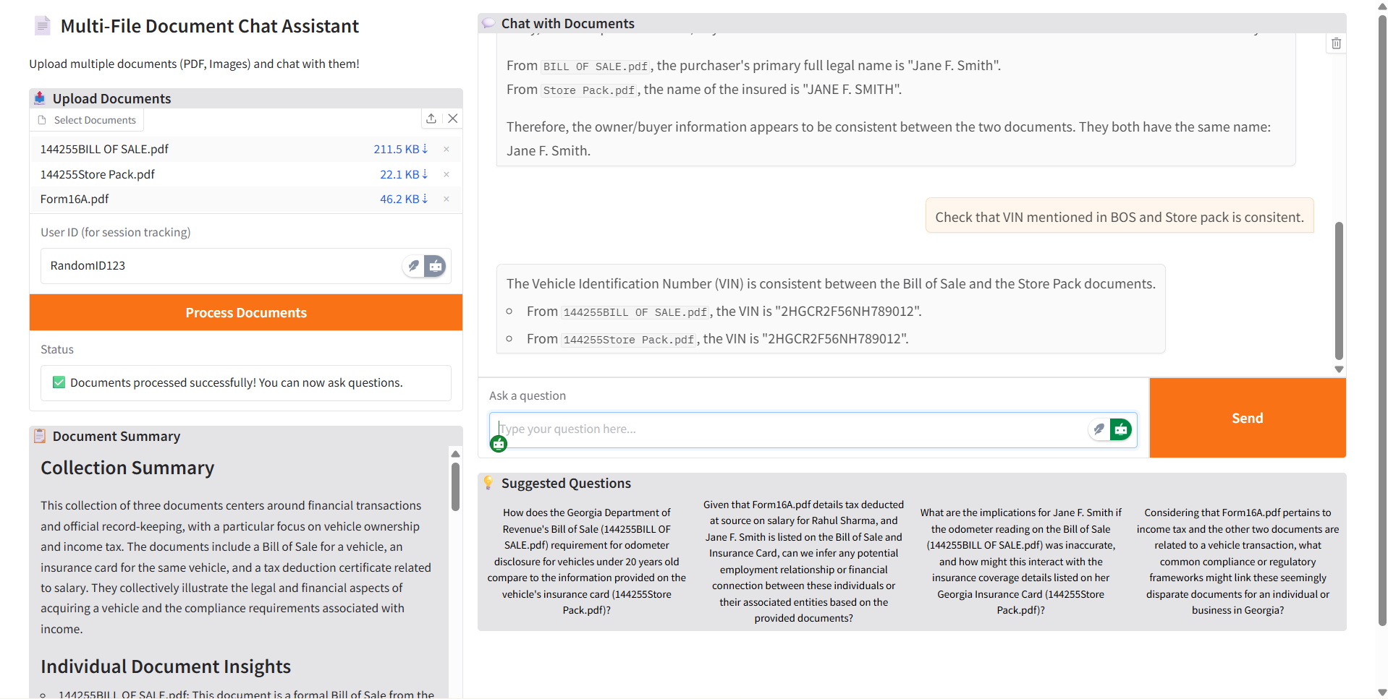Download Store Pack file via 22.1 KB link

pos(404,174)
